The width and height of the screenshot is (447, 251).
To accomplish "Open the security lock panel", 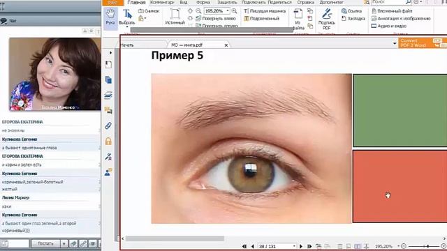I will coord(108,141).
